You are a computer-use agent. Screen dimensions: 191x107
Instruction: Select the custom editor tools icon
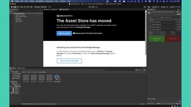(x=31, y=7)
